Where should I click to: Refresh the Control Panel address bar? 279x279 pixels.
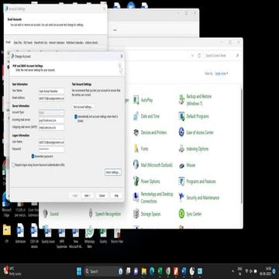pos(199,56)
